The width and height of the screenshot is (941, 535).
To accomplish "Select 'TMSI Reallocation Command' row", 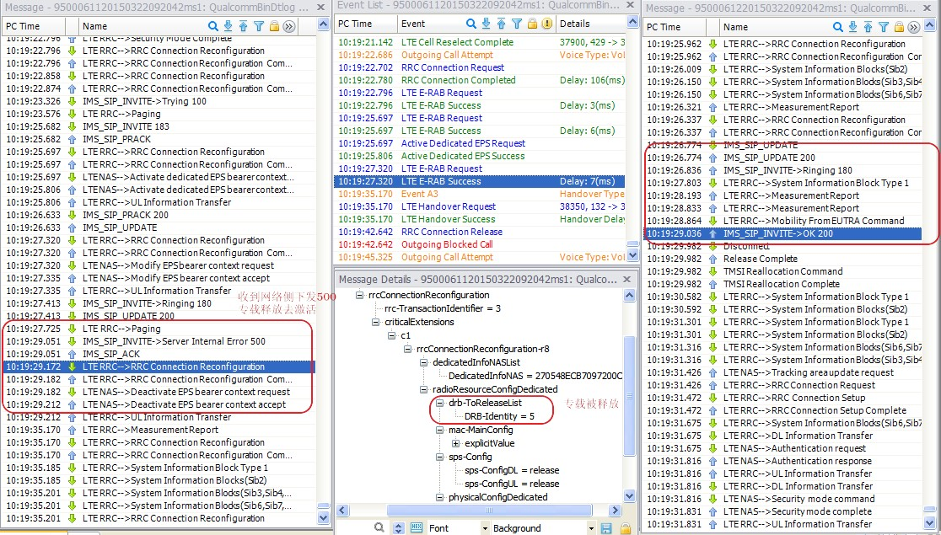I will tap(782, 271).
